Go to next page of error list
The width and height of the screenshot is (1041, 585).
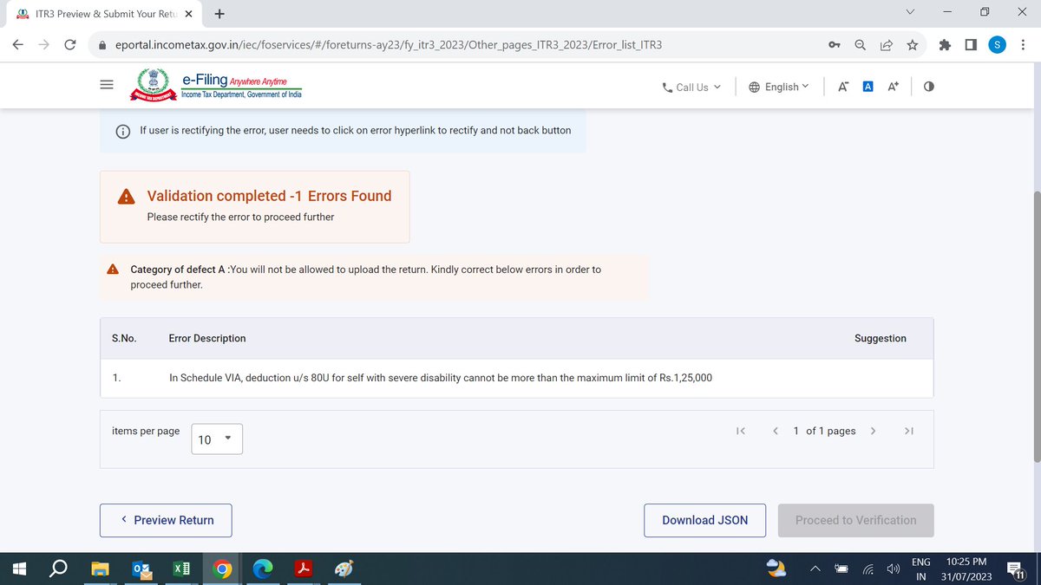coord(873,431)
